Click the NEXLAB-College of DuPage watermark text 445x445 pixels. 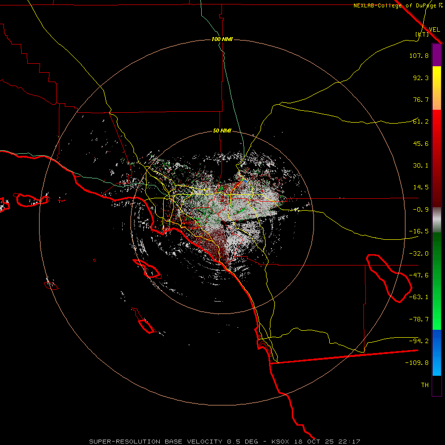[398, 5]
